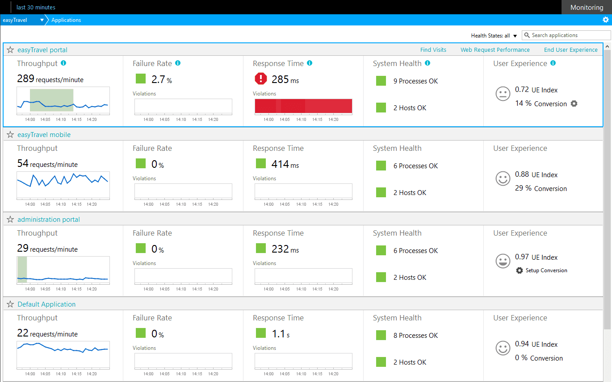Click the 289 requests/minute value
This screenshot has height=382, width=612.
pyautogui.click(x=50, y=79)
